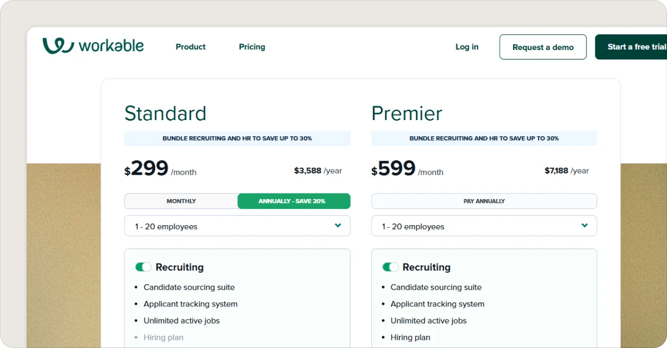
Task: Click Hiring plan in Premier plan
Action: (410, 337)
